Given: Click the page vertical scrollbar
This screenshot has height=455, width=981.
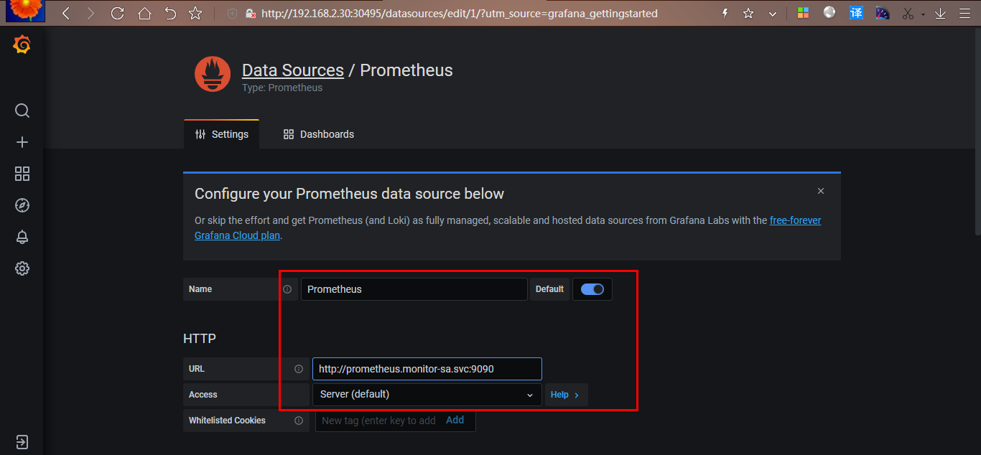Looking at the screenshot, I should pos(977,133).
